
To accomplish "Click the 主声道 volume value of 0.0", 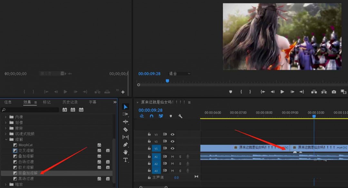I will (176, 177).
